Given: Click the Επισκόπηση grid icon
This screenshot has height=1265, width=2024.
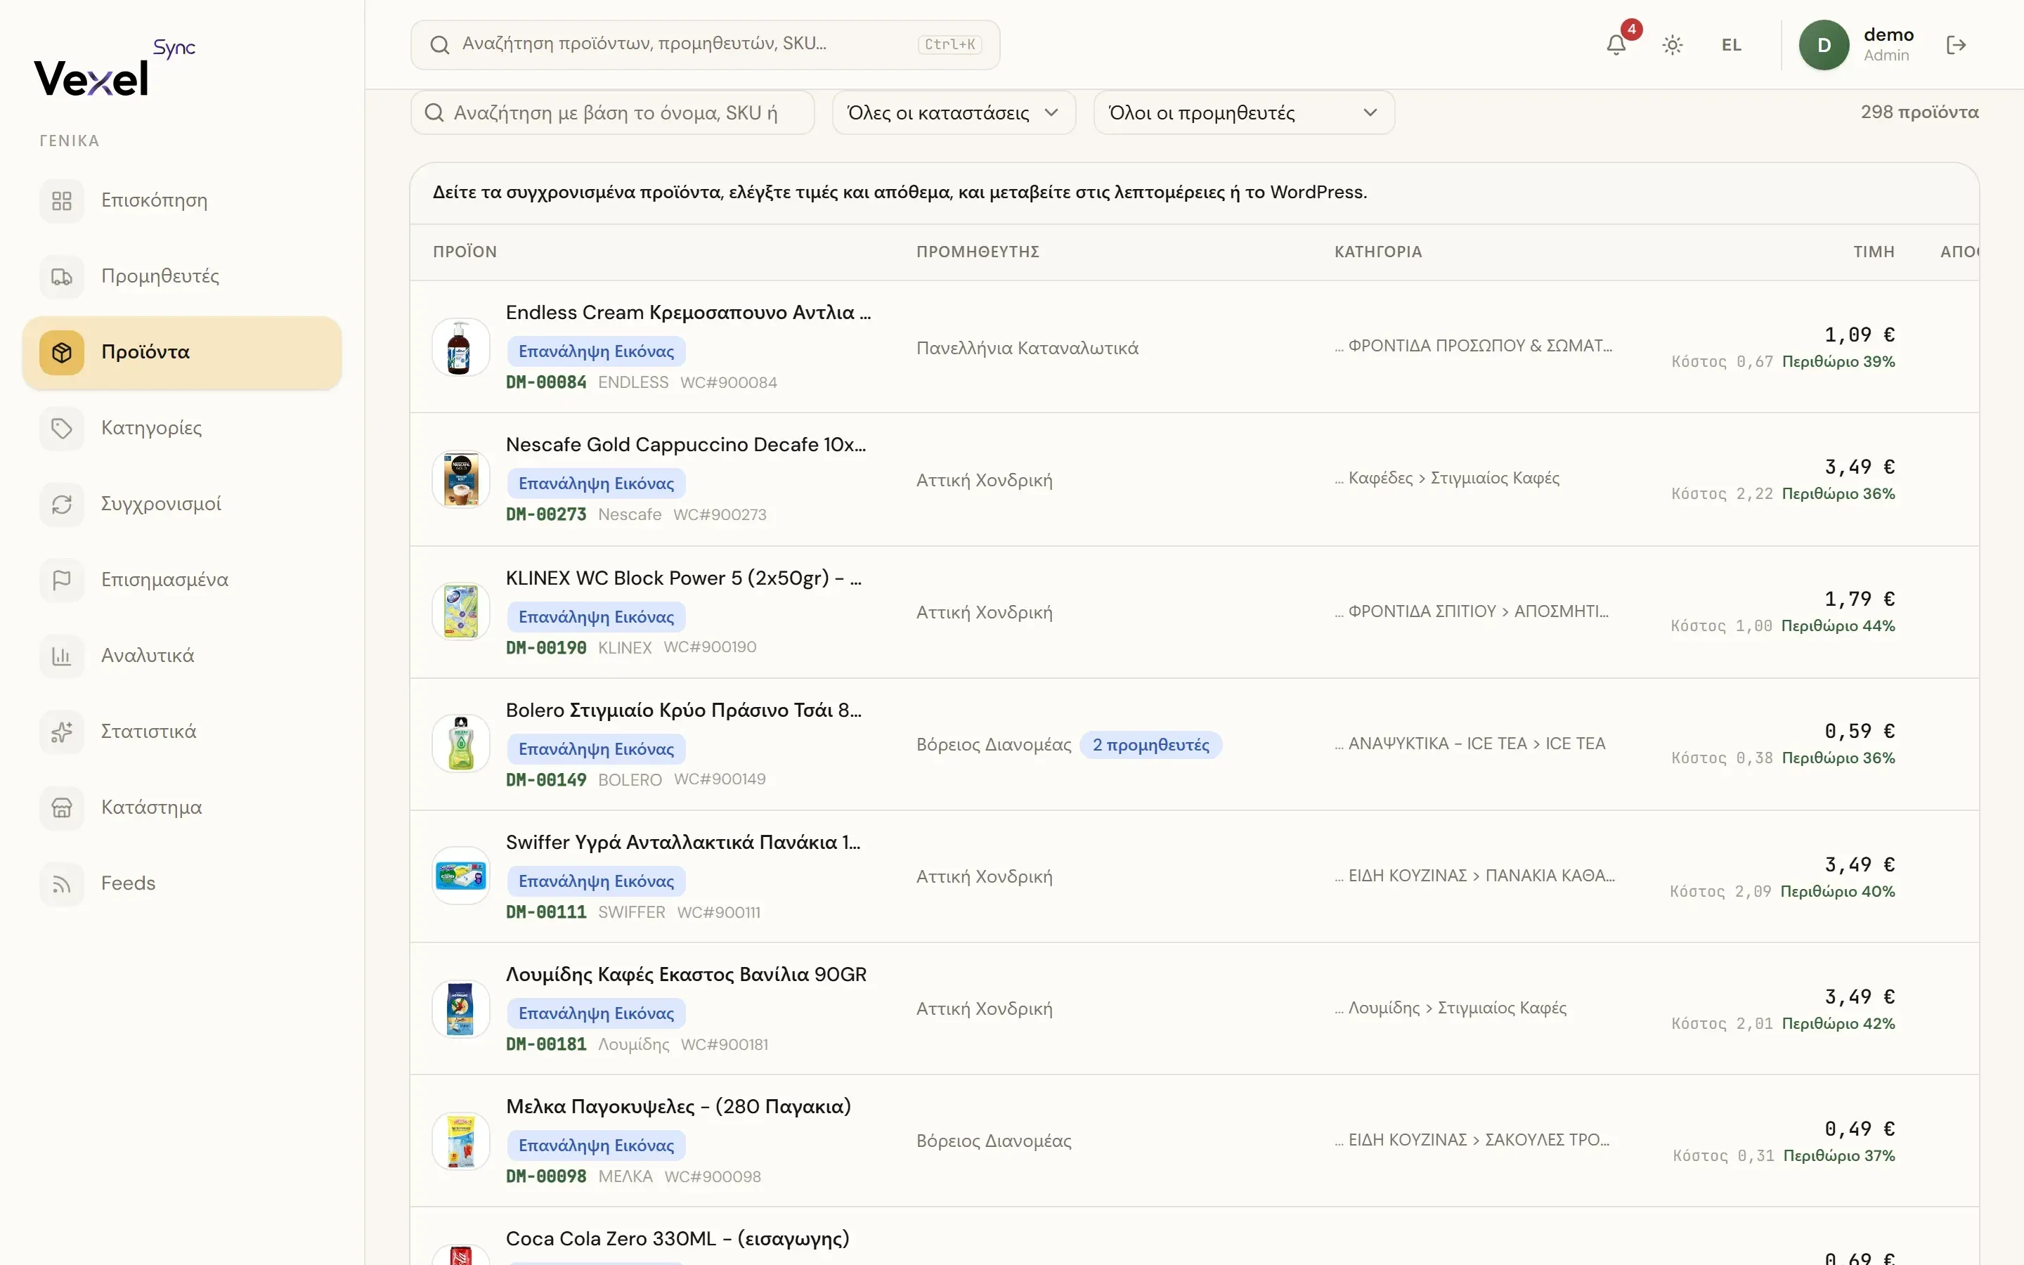Looking at the screenshot, I should click(x=62, y=201).
